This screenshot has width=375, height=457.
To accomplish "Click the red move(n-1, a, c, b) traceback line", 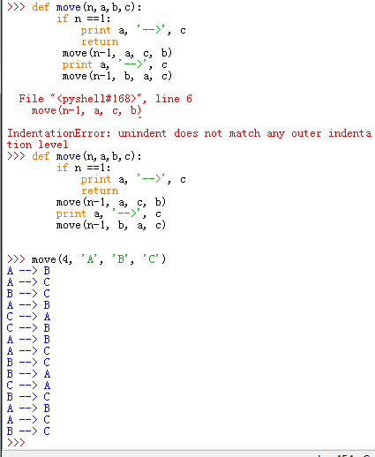I will click(86, 110).
